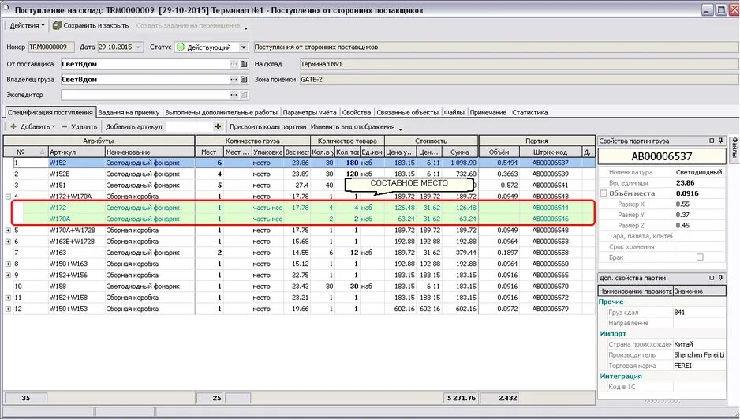Click the Номер field TRM0000009
Viewport: 740px width, 420px height.
(51, 47)
